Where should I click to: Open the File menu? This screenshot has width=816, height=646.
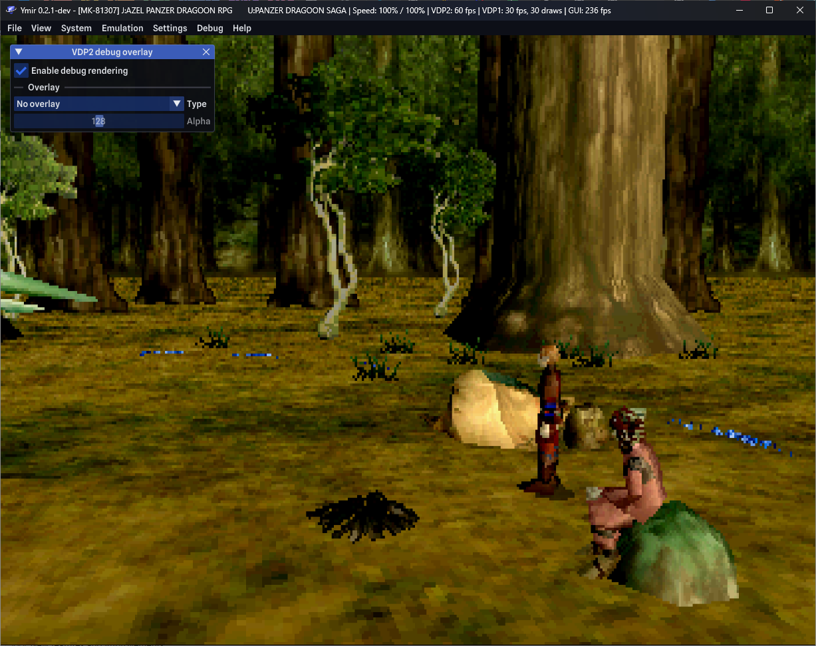[14, 28]
